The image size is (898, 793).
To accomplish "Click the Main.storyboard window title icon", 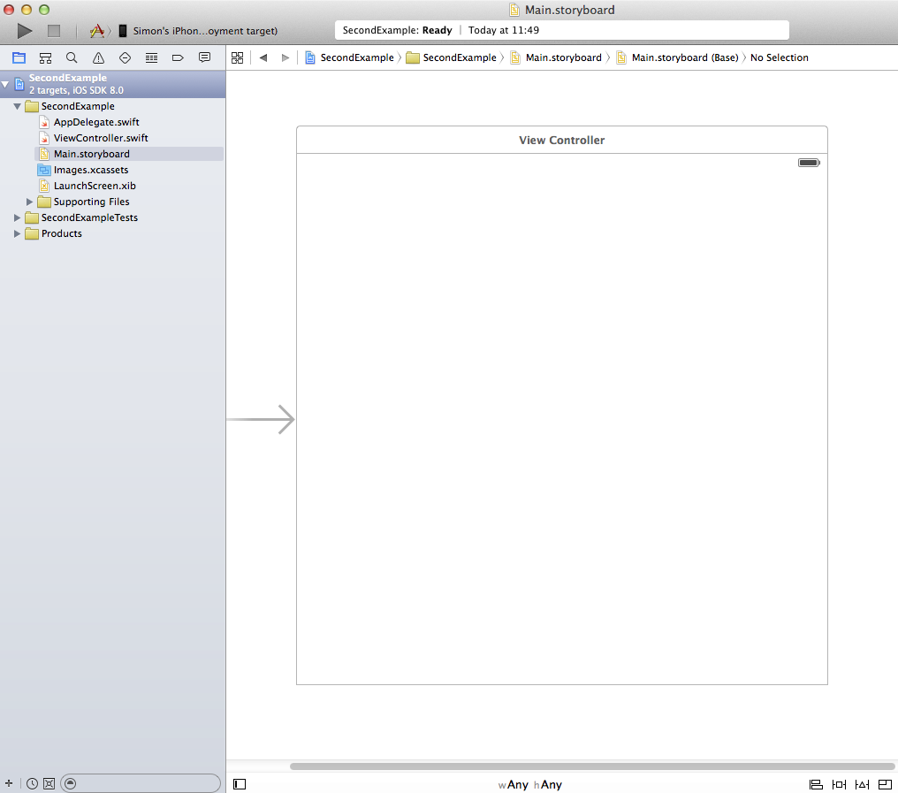I will point(514,10).
